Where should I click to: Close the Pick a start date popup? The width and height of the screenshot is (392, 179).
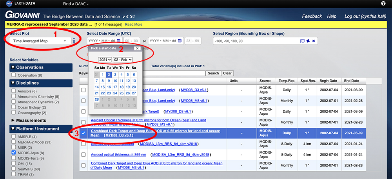click(x=137, y=49)
